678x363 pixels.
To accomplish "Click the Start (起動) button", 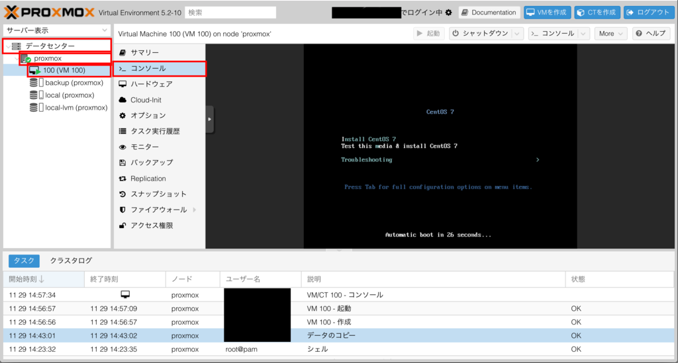I will tap(428, 34).
